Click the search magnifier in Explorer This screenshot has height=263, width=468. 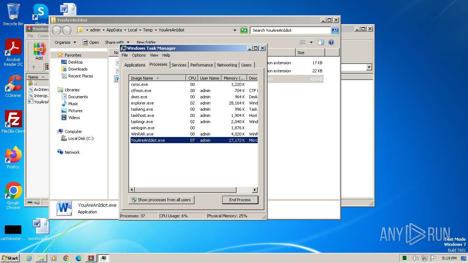(335, 30)
